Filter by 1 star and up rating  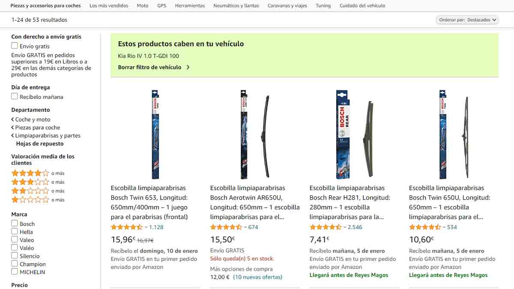38,200
